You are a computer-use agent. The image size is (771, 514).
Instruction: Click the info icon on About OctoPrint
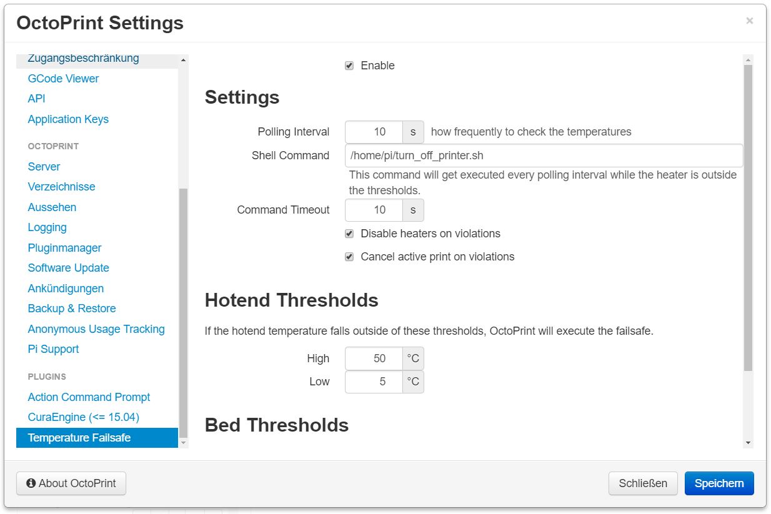pos(31,483)
